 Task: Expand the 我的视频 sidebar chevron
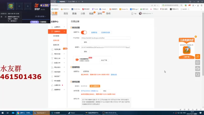click(64, 72)
